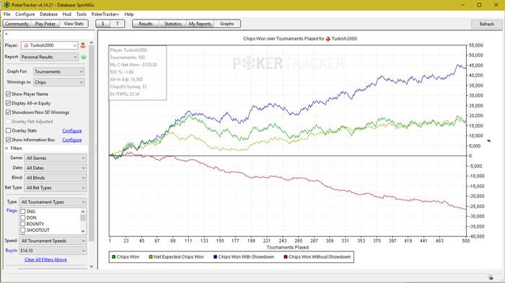Viewport: 505px width, 283px height.
Task: Open the My Reports tab
Action: (200, 24)
